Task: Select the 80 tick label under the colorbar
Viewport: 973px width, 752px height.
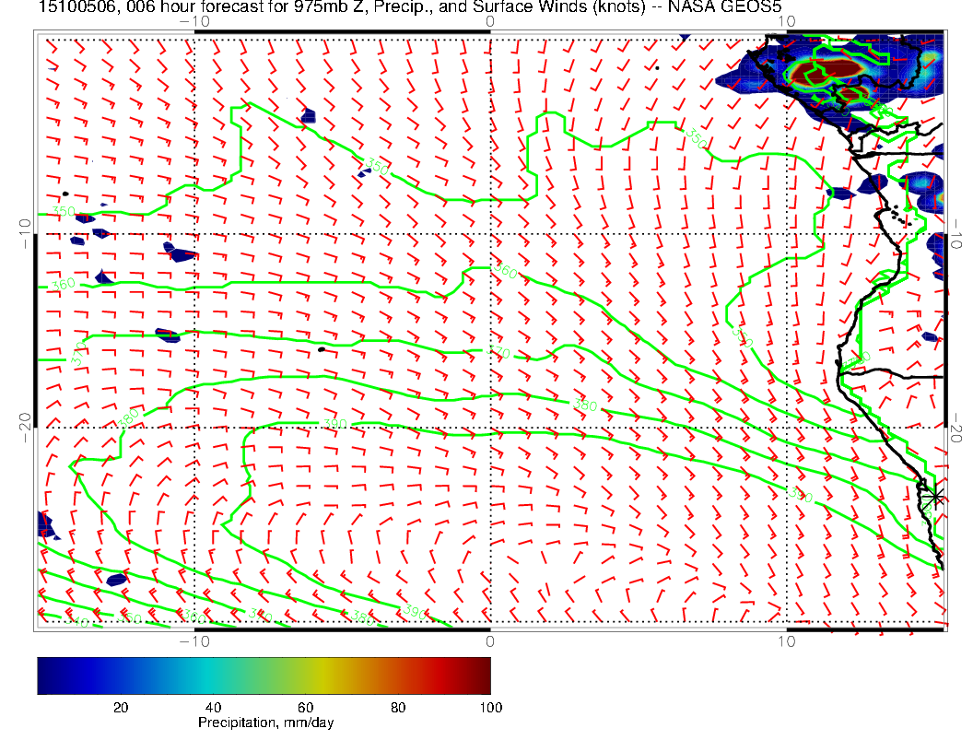Action: click(x=399, y=707)
